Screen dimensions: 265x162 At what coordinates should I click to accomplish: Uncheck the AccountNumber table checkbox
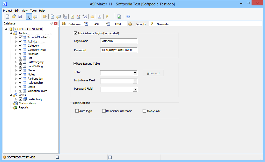click(x=20, y=37)
